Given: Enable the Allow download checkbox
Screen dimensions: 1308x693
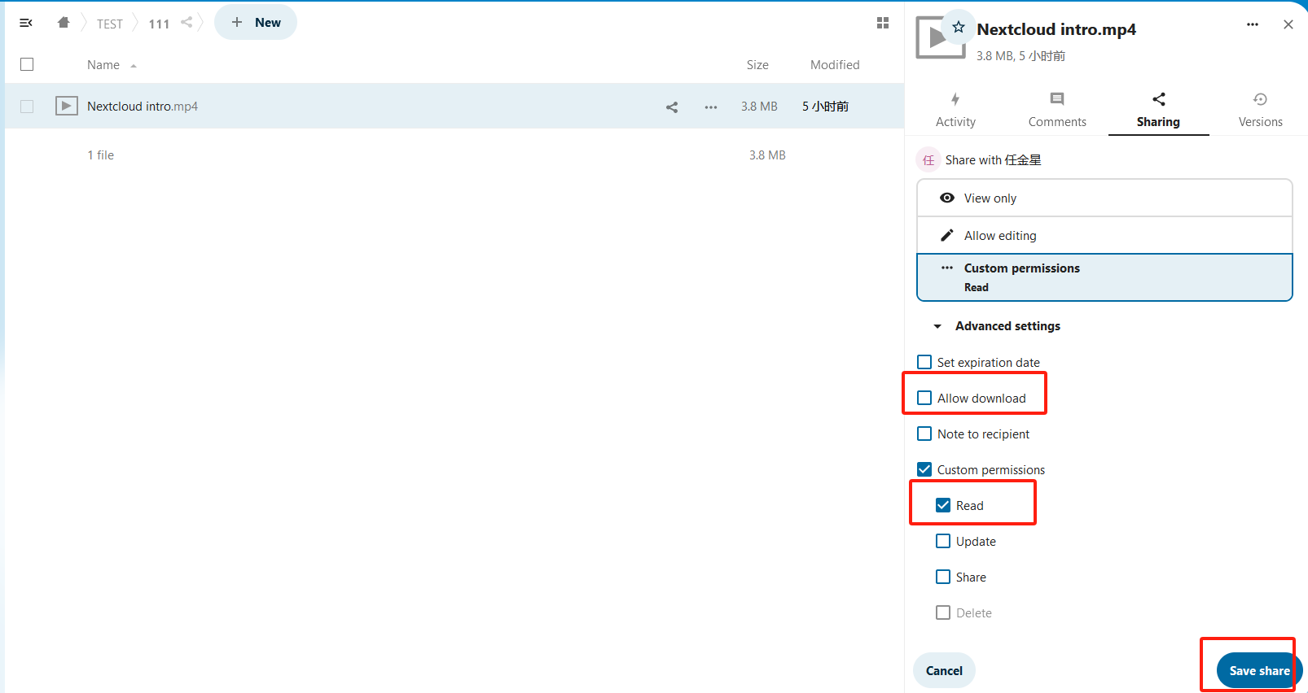Looking at the screenshot, I should coord(924,398).
